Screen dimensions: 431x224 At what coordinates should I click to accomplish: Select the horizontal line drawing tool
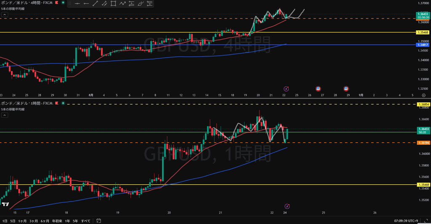click(77, 3)
